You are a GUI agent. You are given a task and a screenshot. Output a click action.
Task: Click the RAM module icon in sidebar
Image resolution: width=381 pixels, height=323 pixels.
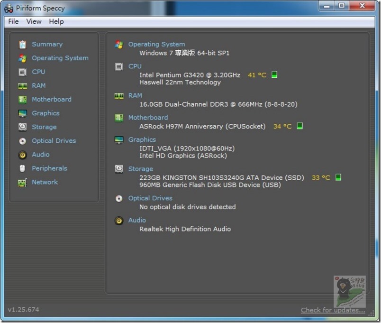[22, 86]
